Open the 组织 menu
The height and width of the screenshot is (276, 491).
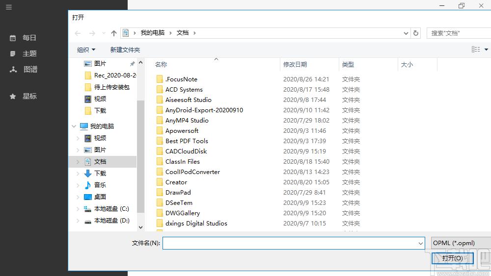pos(86,50)
